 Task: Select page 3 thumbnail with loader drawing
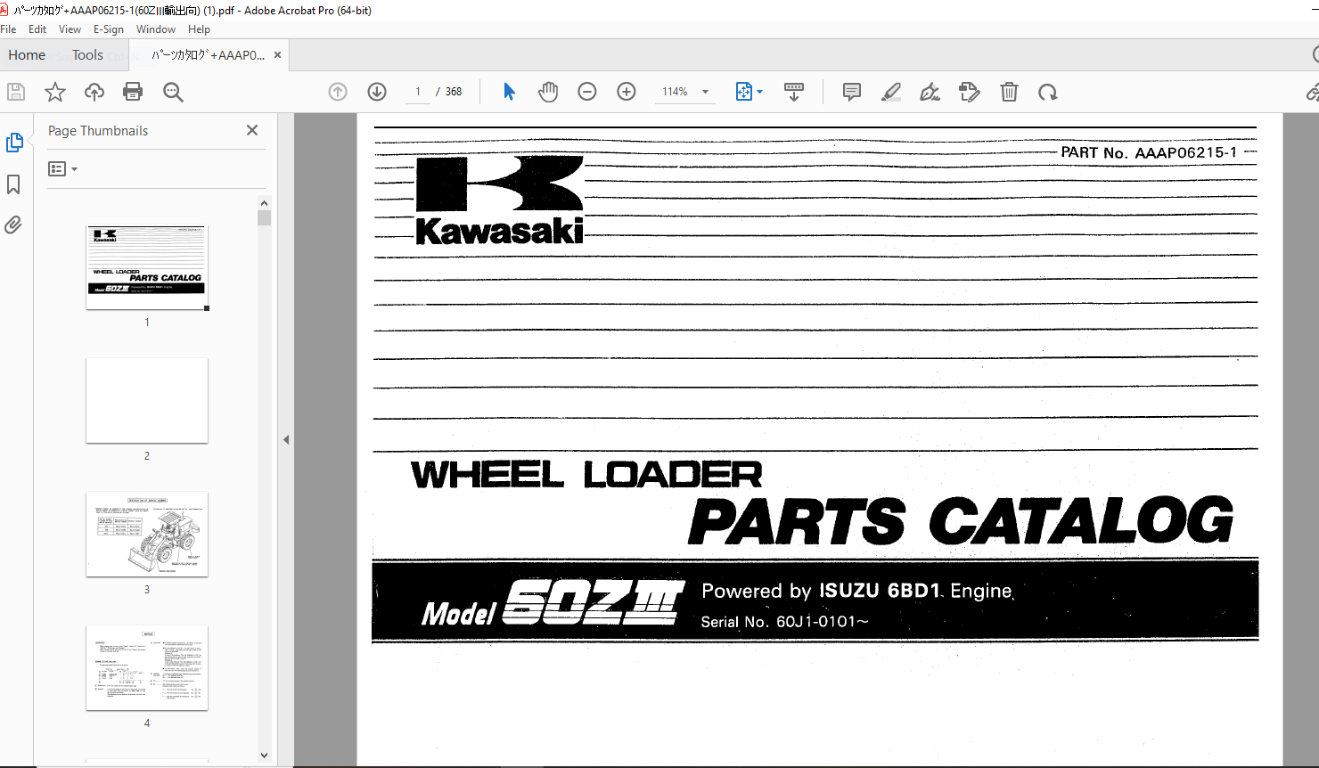[x=147, y=535]
